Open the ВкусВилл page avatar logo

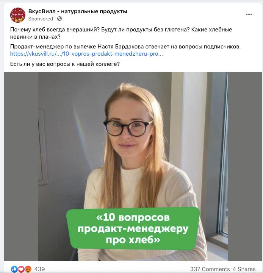pyautogui.click(x=18, y=15)
